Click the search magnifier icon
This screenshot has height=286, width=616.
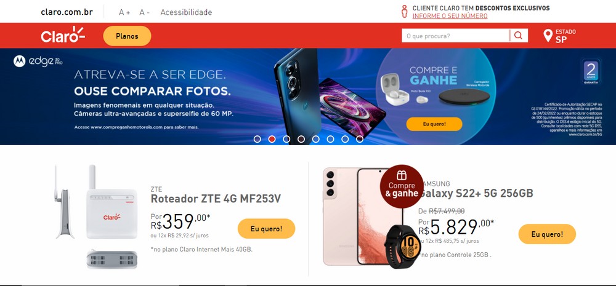pyautogui.click(x=518, y=36)
